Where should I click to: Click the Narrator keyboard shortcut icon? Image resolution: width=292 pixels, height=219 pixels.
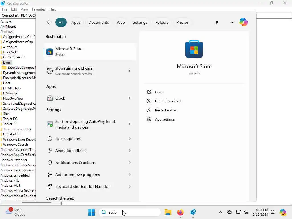pyautogui.click(x=50, y=186)
